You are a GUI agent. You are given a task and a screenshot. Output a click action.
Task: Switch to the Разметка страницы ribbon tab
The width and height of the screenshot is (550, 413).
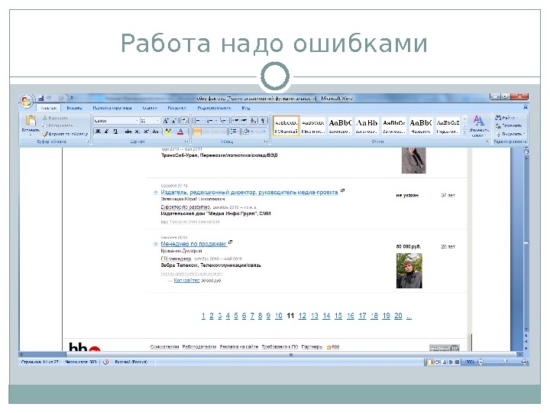point(112,108)
